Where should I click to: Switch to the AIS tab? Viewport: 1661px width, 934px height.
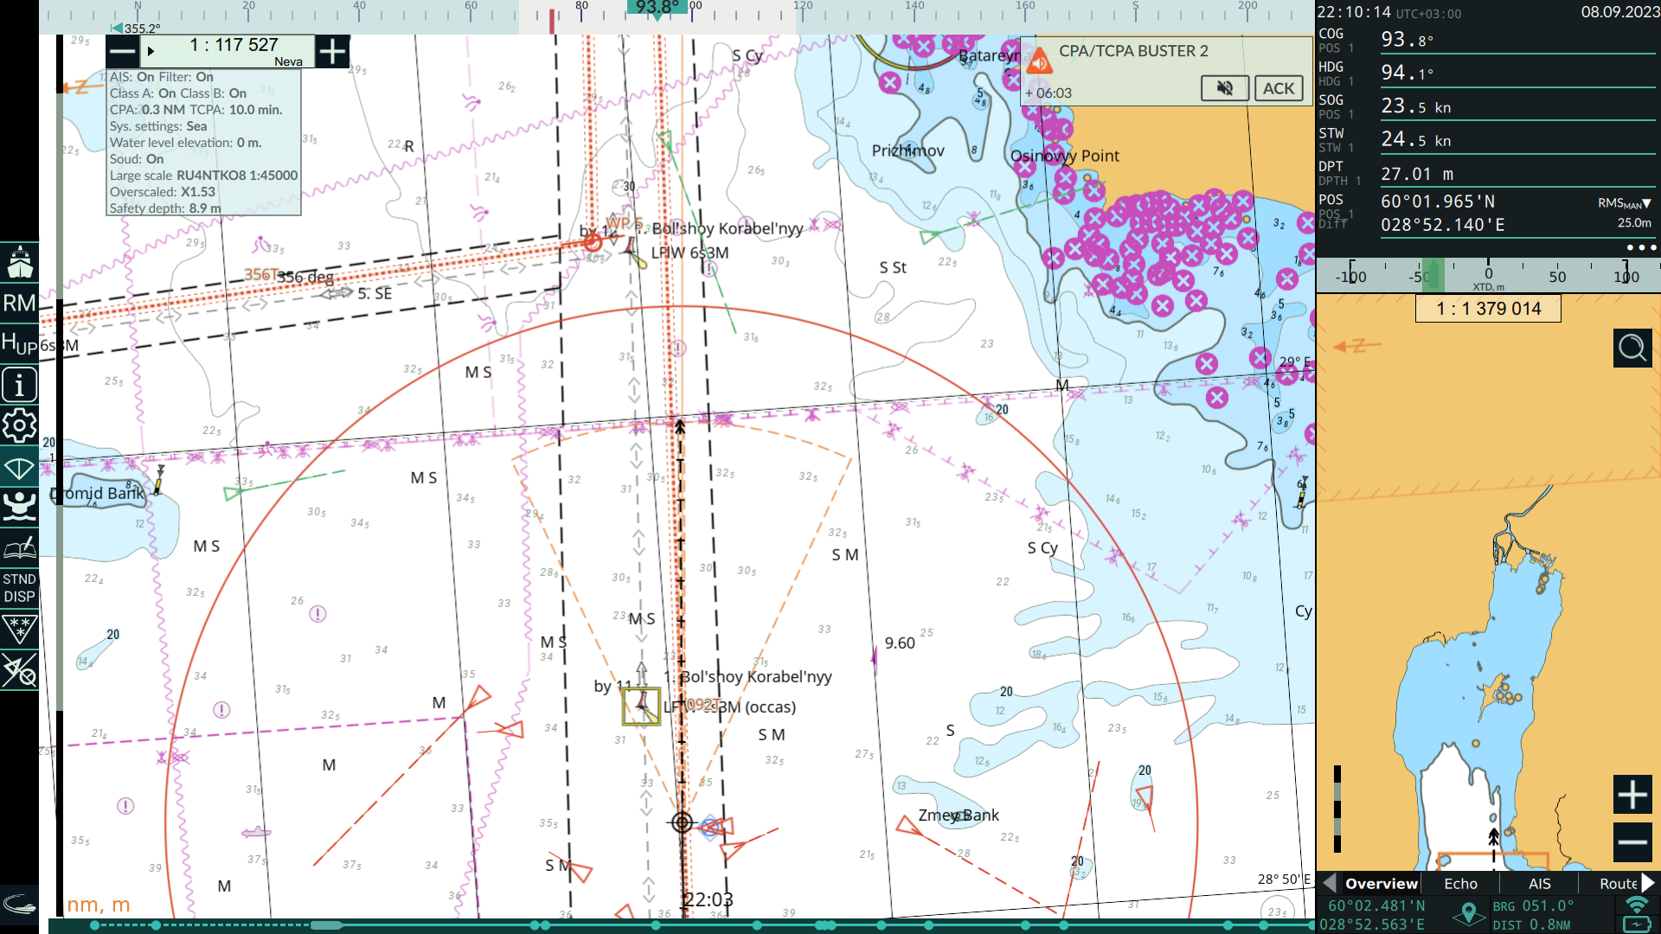[x=1539, y=883]
